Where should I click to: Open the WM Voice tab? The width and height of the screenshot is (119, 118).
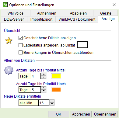pyautogui.click(x=16, y=13)
